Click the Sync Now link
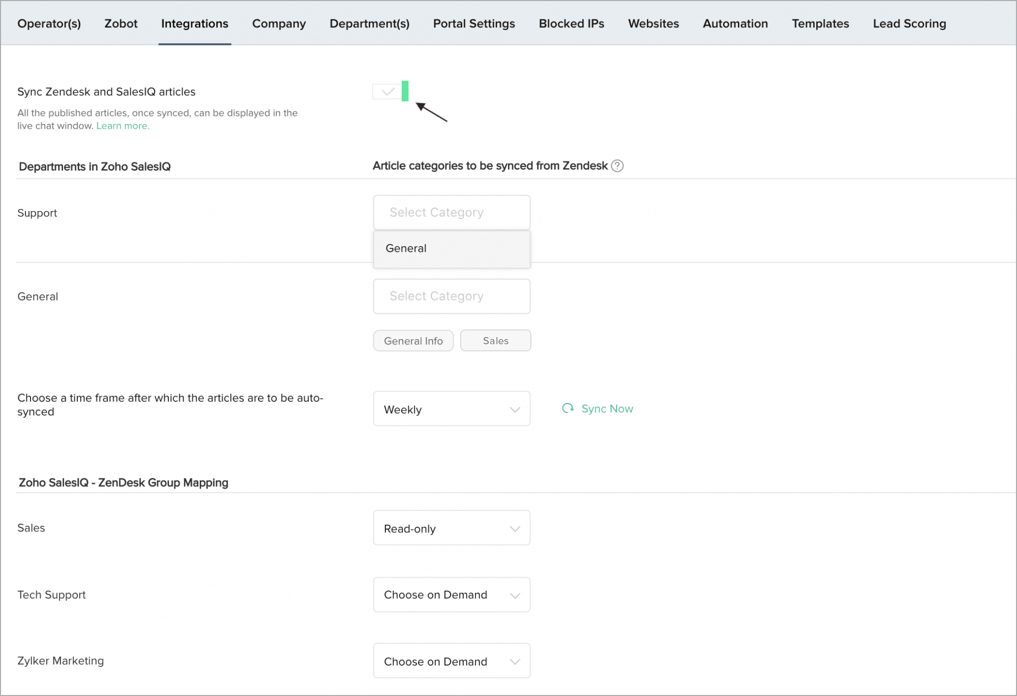Screen dimensions: 1017x696 point(607,409)
